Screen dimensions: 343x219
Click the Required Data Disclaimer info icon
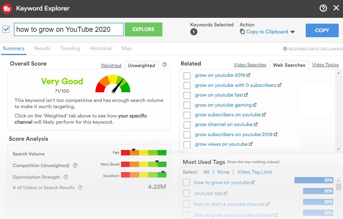pyautogui.click(x=285, y=49)
